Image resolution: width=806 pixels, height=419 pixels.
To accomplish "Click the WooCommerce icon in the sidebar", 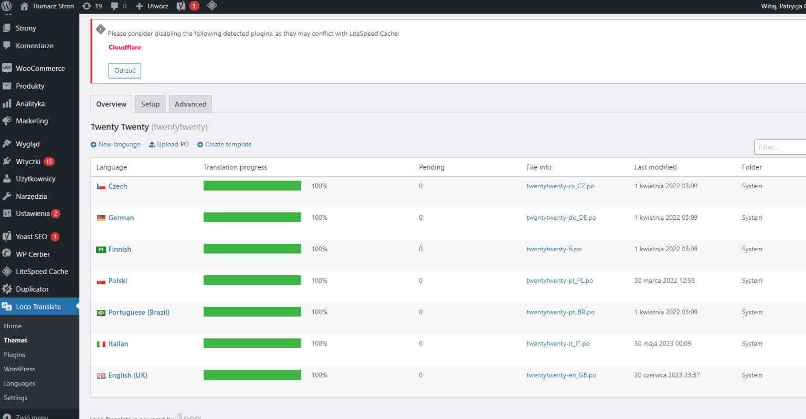I will (x=7, y=68).
